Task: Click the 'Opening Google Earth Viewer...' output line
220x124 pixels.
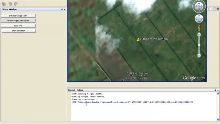Action: (x=89, y=96)
